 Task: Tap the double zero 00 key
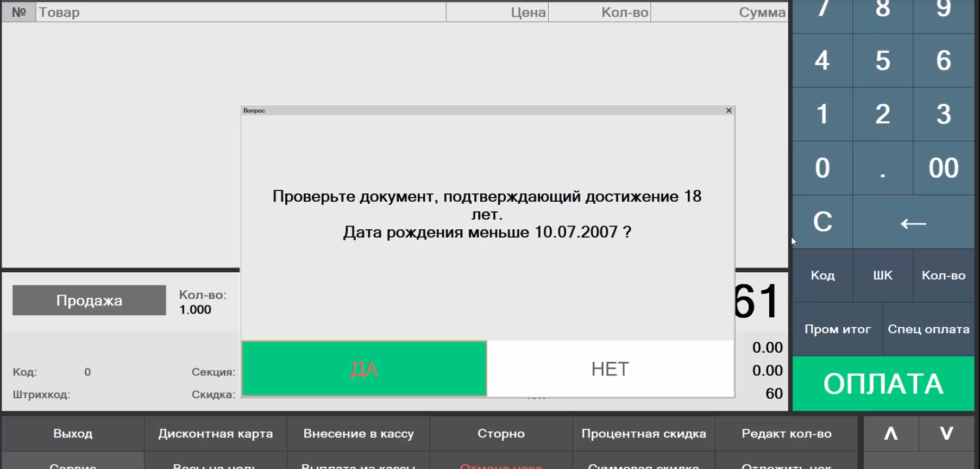point(943,168)
